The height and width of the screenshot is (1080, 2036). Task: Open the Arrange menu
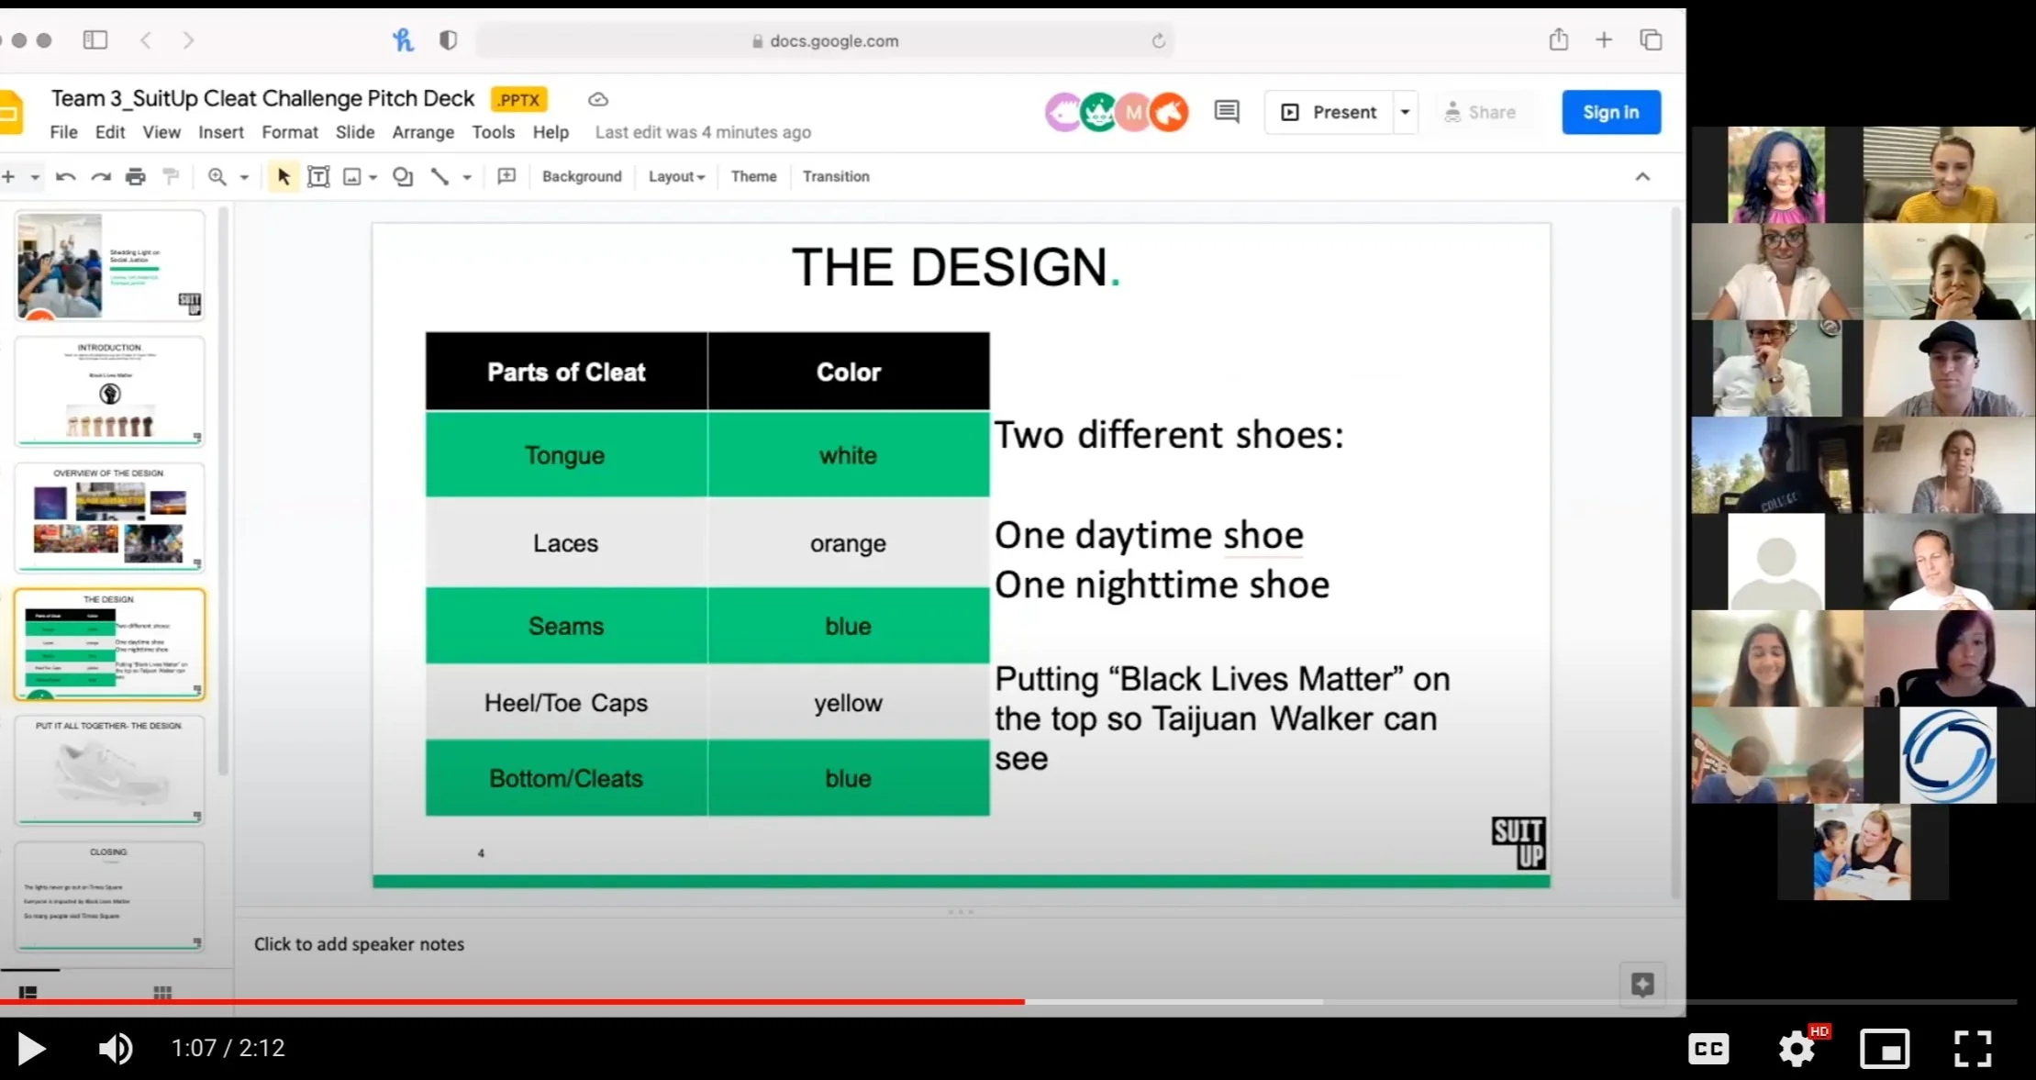[x=423, y=132]
